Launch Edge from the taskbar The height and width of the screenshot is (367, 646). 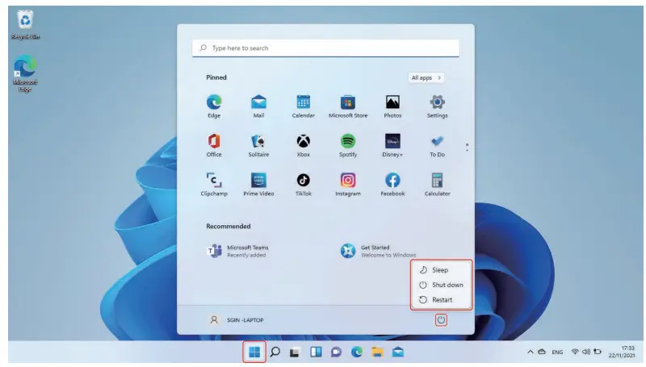pyautogui.click(x=357, y=352)
